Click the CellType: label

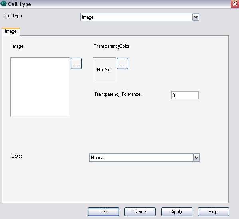point(14,16)
